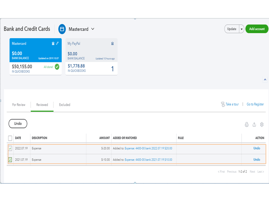Click the Take a tour signpost icon
The image size is (269, 202).
coord(223,104)
